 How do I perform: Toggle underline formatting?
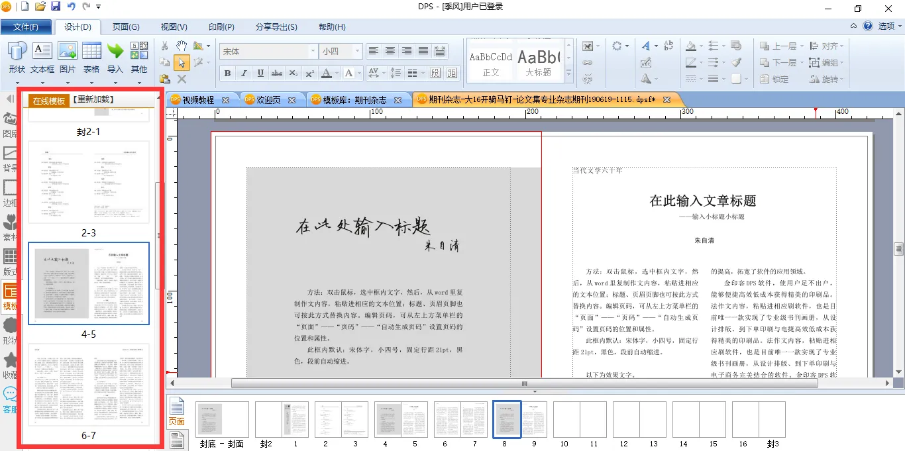(260, 73)
